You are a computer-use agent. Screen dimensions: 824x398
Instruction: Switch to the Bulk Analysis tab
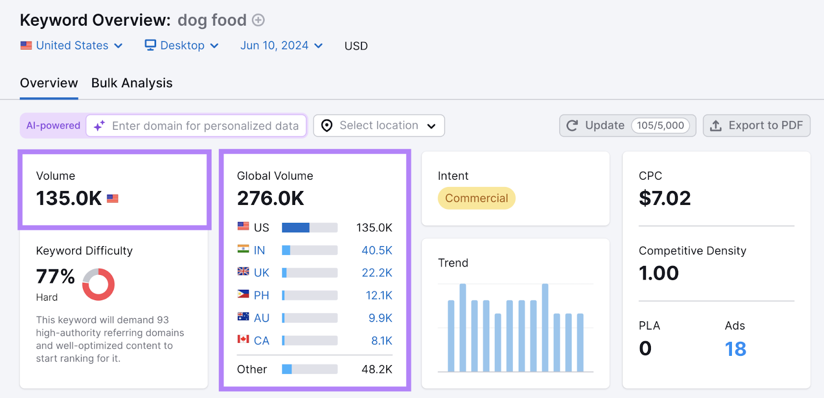(x=132, y=83)
